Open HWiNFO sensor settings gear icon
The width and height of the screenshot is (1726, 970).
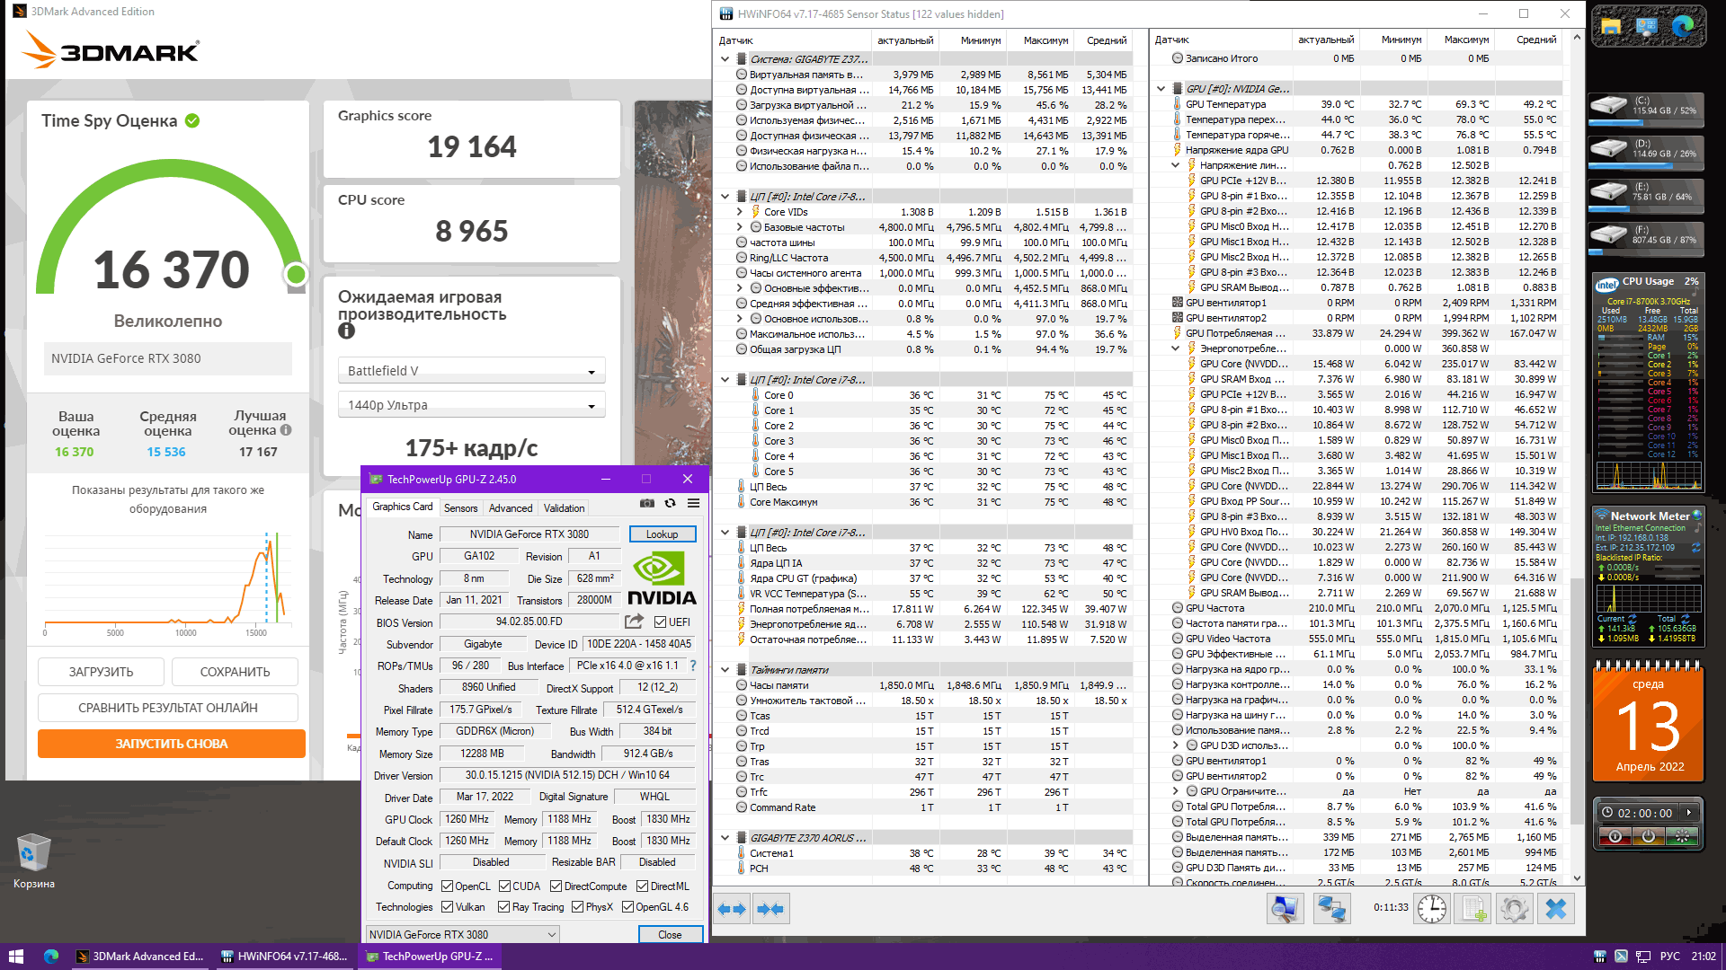point(1514,909)
